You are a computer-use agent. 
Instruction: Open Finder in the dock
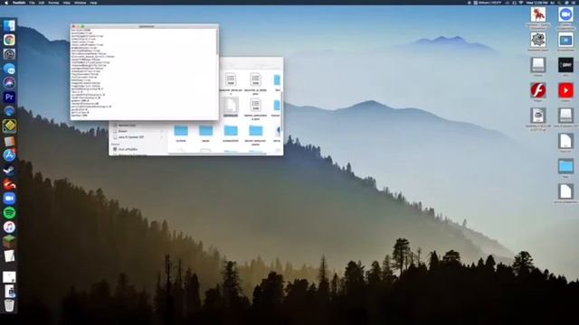point(9,25)
